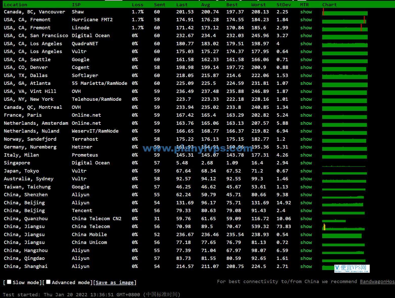Image resolution: width=395 pixels, height=298 pixels.
Task: Enable the Advanced mode checkbox
Action: 48,282
